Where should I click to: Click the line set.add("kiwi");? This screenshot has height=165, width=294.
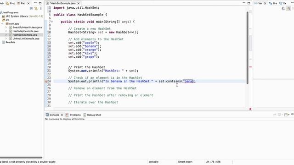[83, 53]
